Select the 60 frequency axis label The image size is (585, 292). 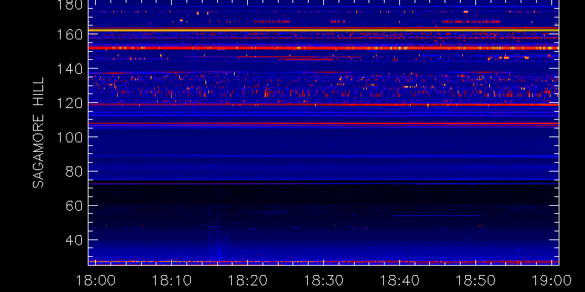(74, 206)
